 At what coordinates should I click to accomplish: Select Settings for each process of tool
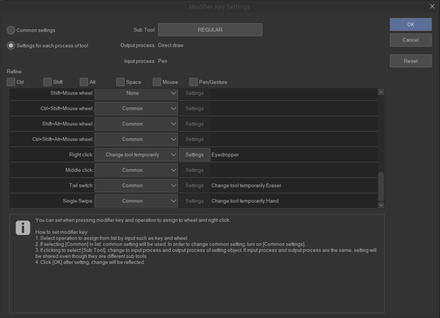[x=11, y=46]
